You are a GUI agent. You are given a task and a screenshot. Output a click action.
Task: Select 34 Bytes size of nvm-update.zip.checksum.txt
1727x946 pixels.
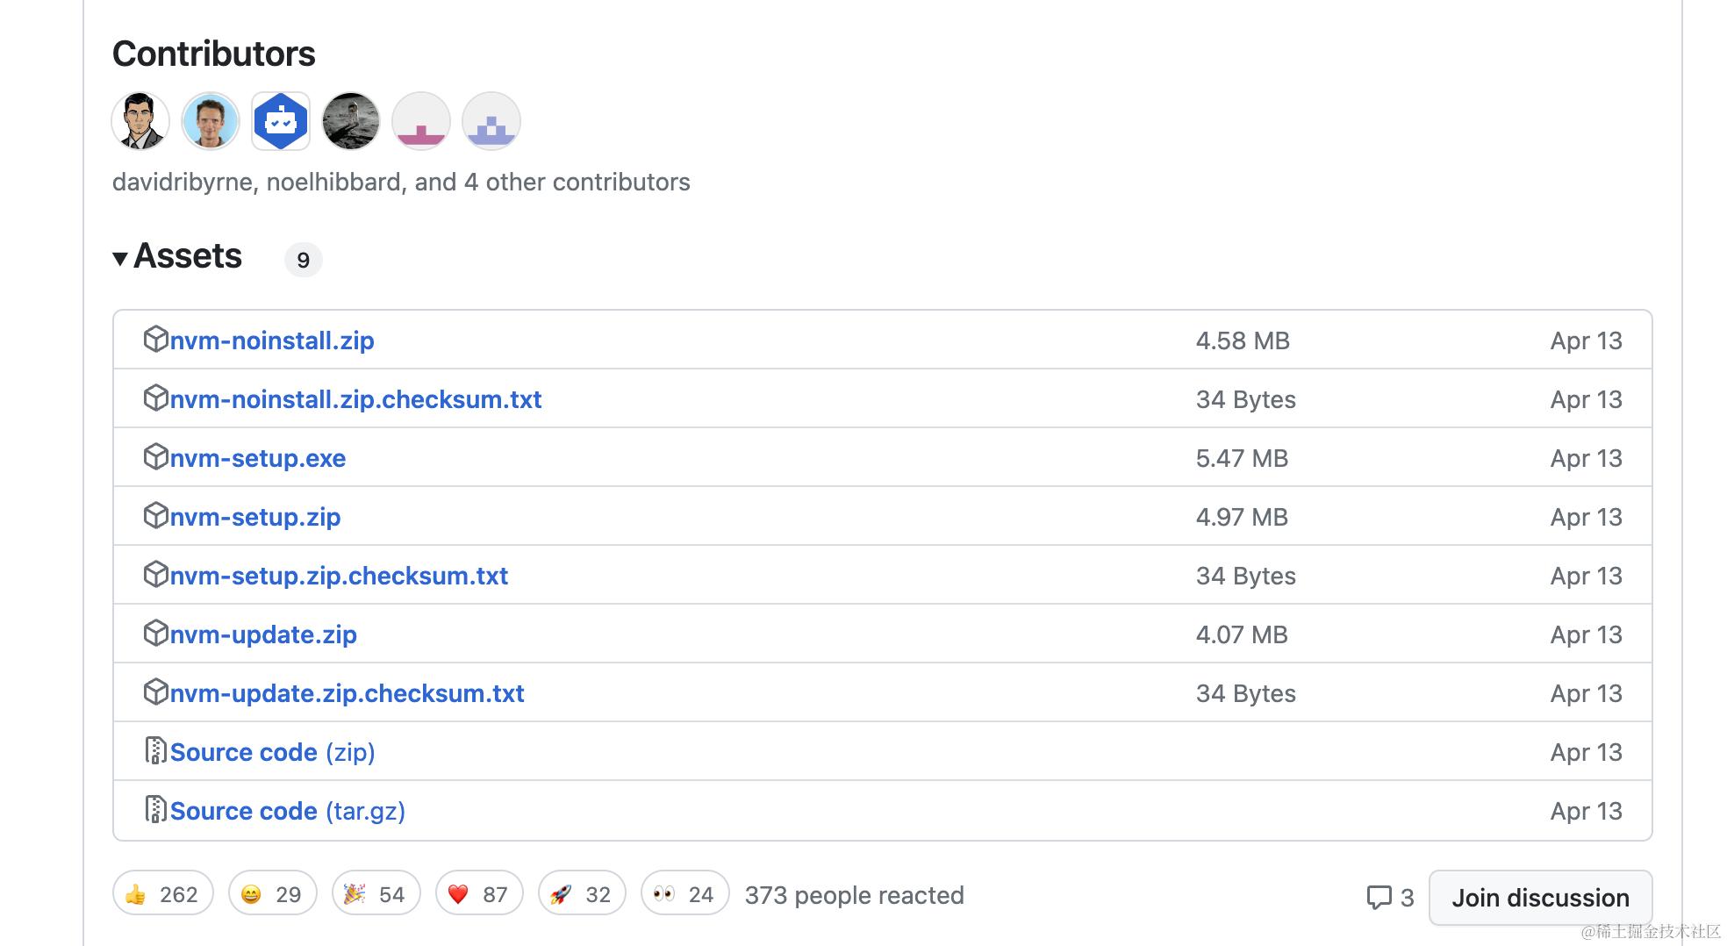pyautogui.click(x=1246, y=693)
